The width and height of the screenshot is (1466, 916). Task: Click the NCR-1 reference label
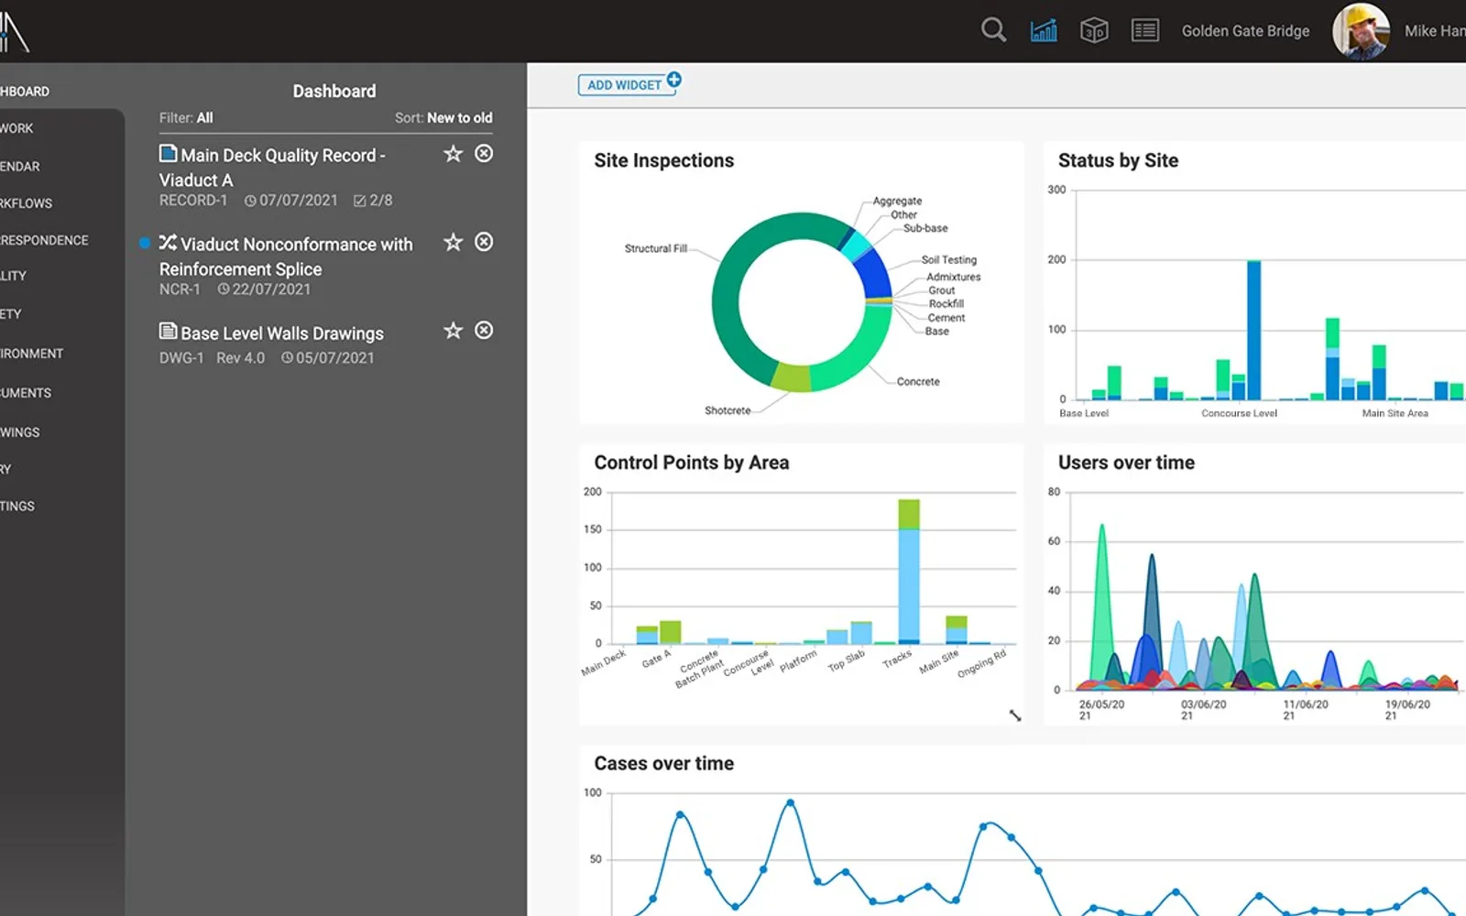point(180,289)
